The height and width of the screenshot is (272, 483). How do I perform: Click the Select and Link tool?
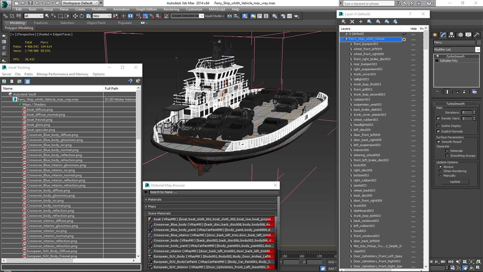coord(5,16)
